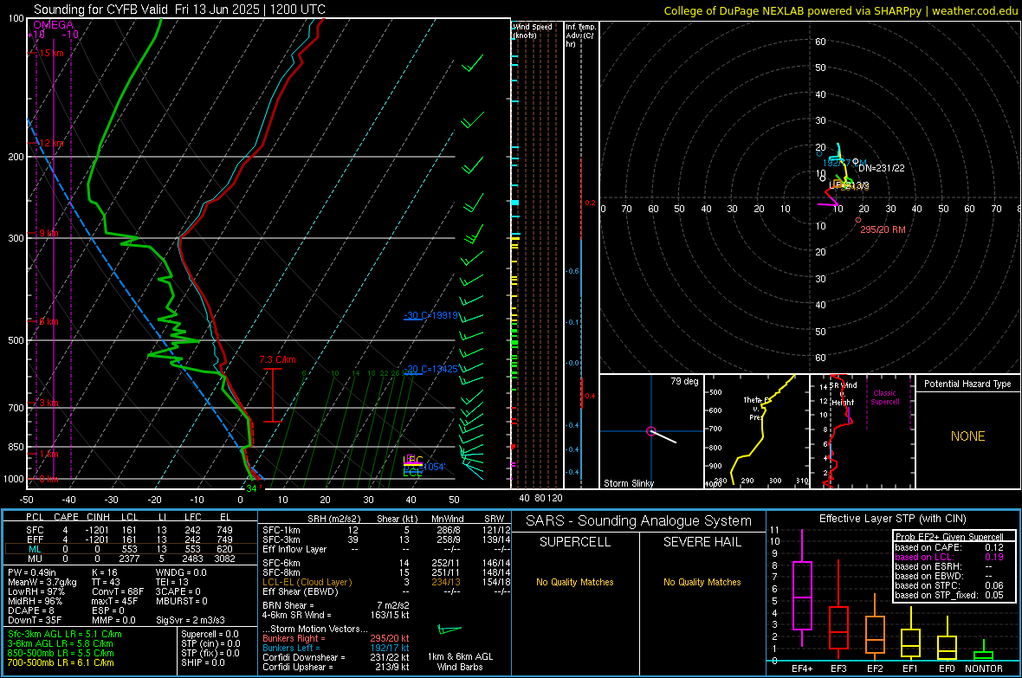Click the -20 C=13425' height label

click(430, 369)
